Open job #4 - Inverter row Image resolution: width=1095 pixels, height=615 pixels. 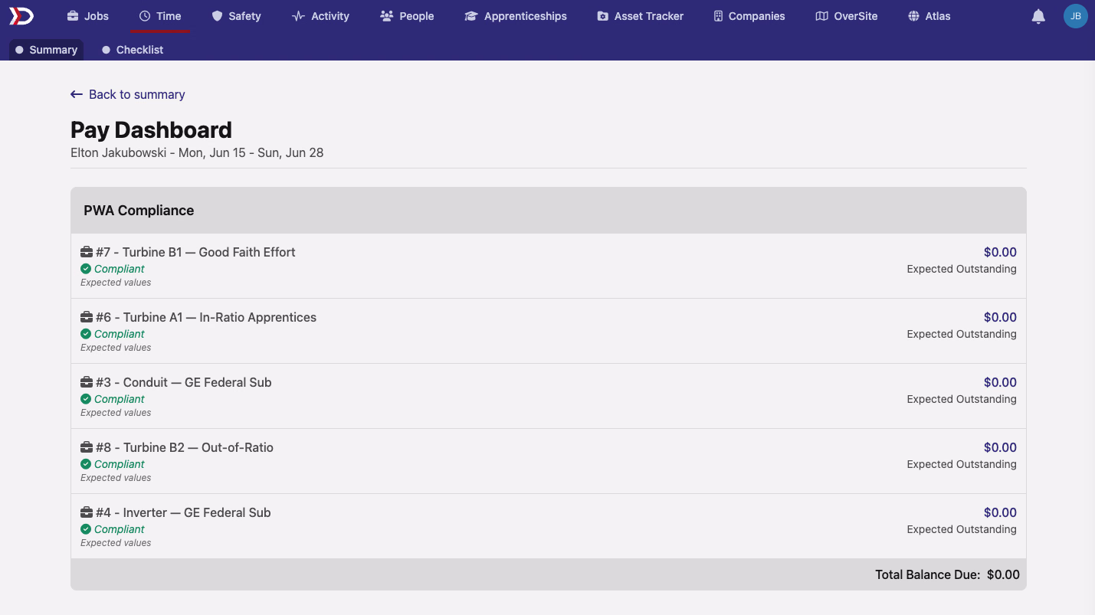tap(548, 526)
